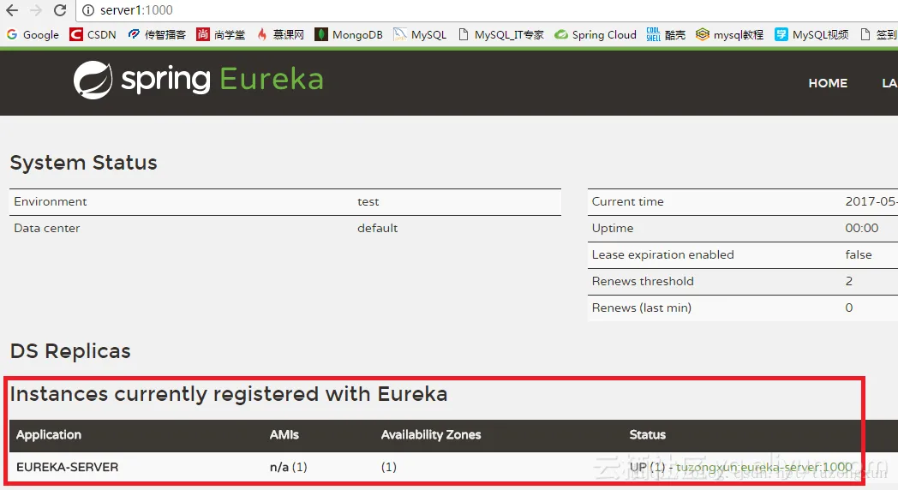The height and width of the screenshot is (490, 898).
Task: Click the Data center row label
Action: pos(47,228)
